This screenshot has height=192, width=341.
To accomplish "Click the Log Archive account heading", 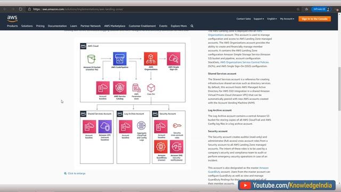I will click(220, 110).
